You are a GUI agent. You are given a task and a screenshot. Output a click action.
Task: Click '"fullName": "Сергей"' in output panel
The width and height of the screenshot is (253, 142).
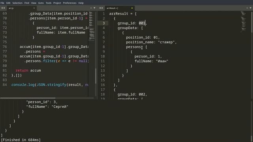47,106
